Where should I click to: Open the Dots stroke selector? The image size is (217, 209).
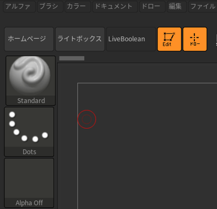tap(29, 132)
